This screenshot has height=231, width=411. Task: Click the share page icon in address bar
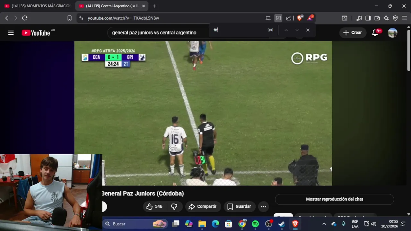tap(289, 18)
